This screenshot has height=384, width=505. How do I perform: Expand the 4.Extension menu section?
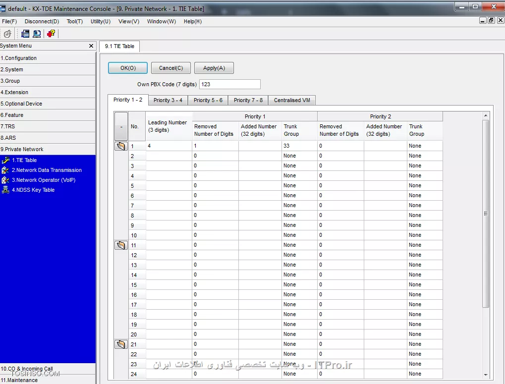tap(48, 92)
